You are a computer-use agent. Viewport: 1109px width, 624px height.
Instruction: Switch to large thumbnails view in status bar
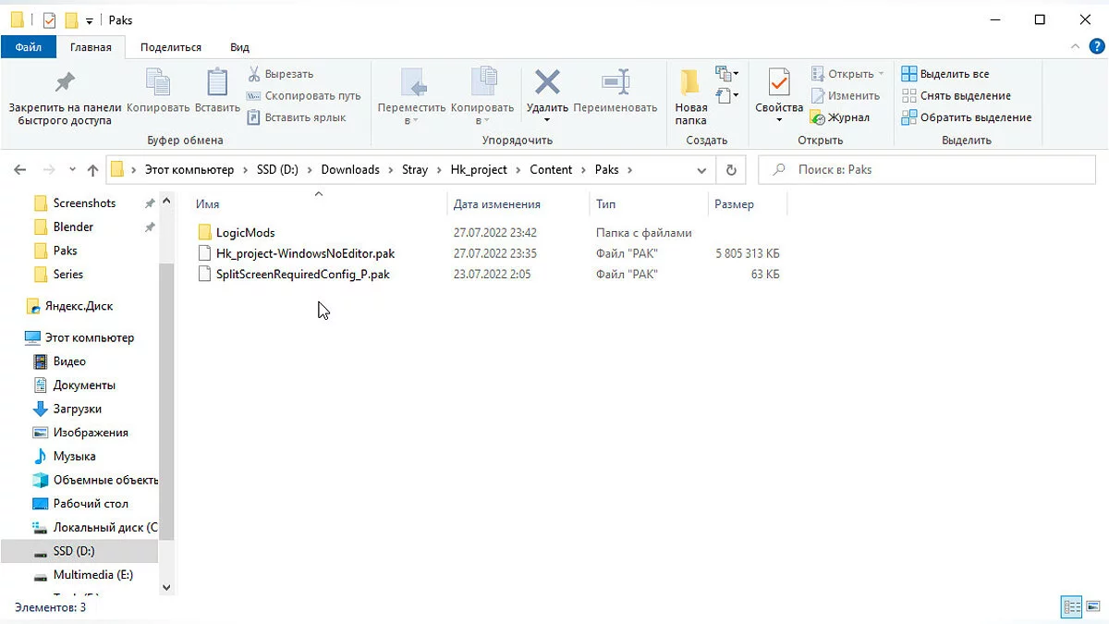tap(1094, 607)
